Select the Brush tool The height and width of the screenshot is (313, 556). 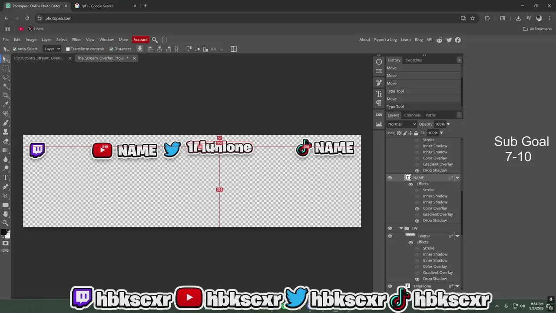click(6, 123)
